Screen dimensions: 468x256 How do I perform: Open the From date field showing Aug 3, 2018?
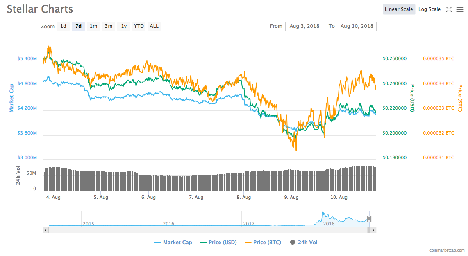tap(304, 26)
